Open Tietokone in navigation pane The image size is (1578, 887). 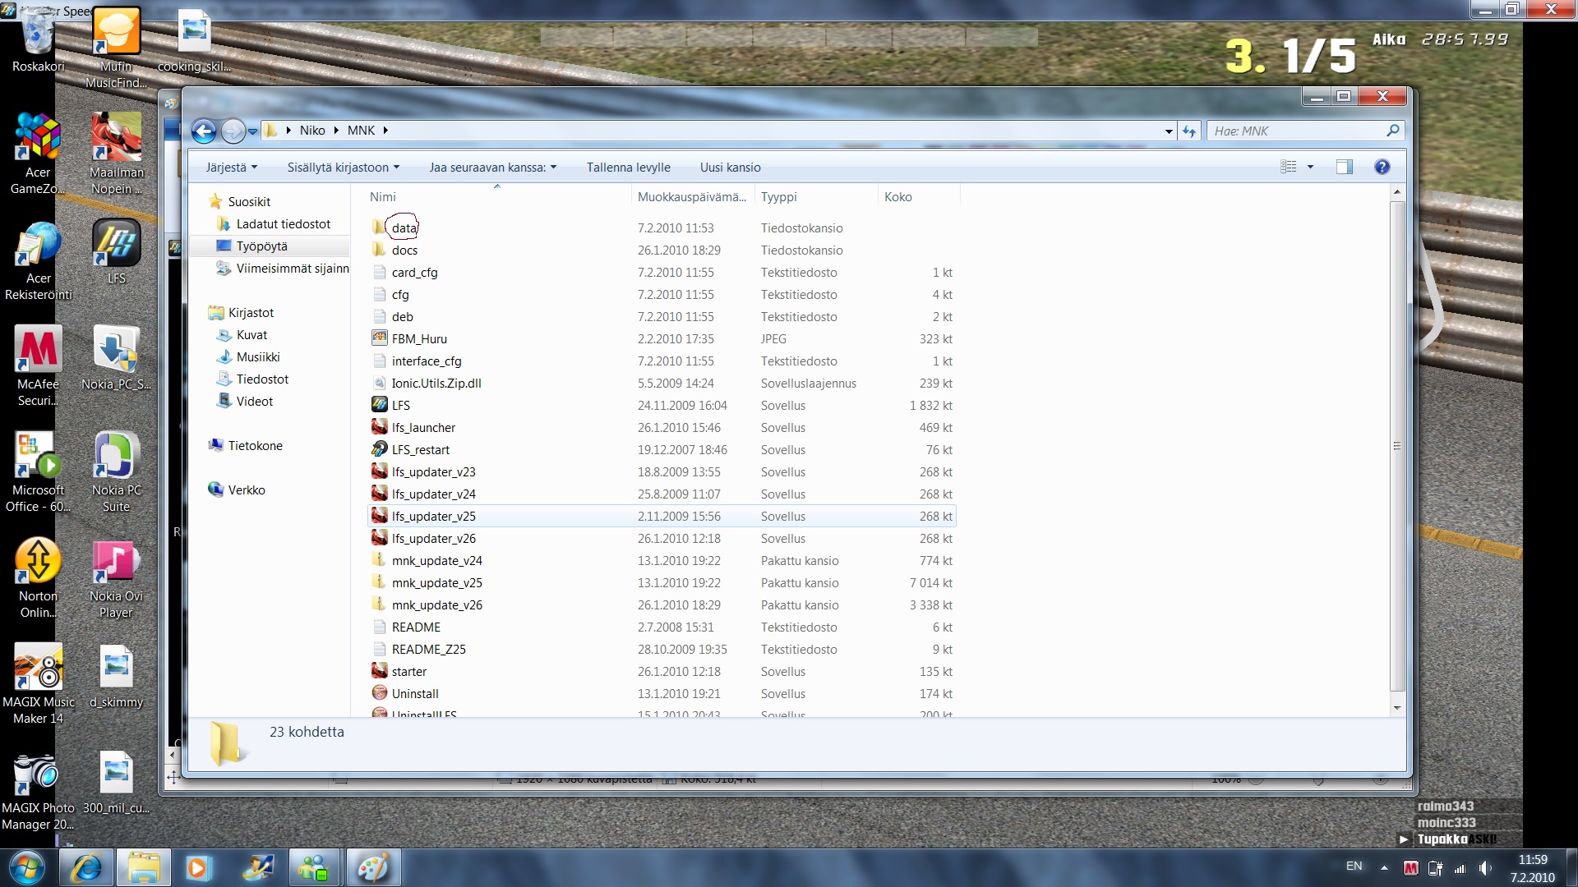coord(255,445)
